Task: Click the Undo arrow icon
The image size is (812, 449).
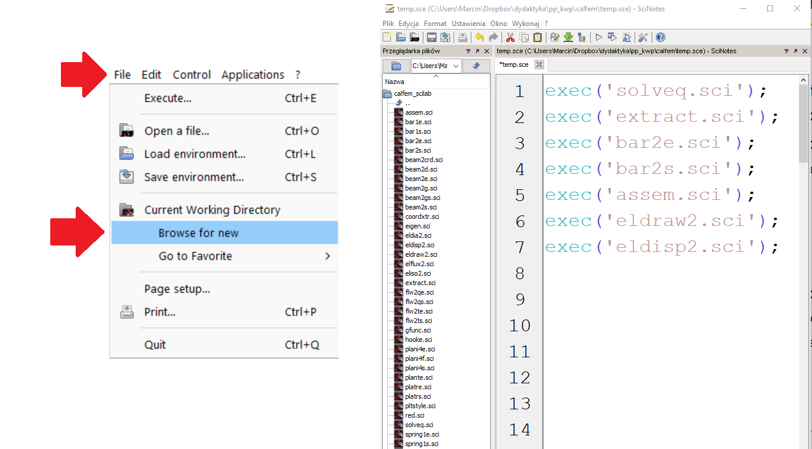Action: point(479,37)
